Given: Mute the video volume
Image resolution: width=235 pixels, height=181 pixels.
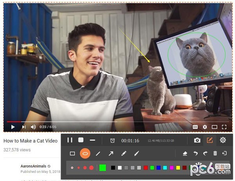Looking at the screenshot, I should tap(33, 127).
